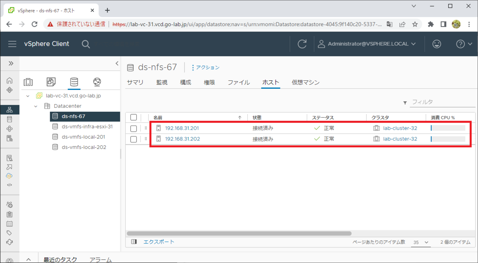This screenshot has width=478, height=263.
Task: Open Global Inventory Lists in the sidebar
Action: pos(10,138)
